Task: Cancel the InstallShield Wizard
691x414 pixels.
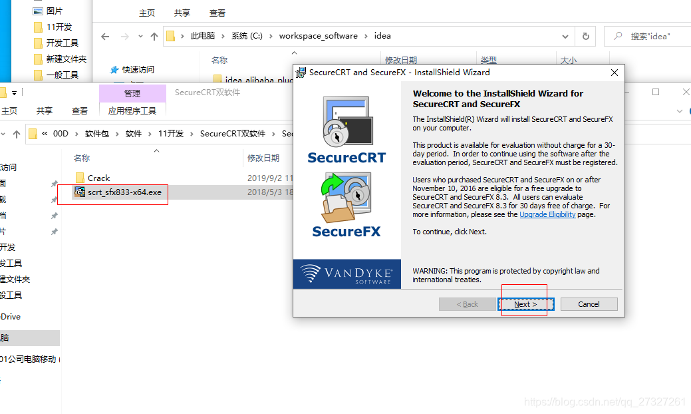Action: point(589,304)
